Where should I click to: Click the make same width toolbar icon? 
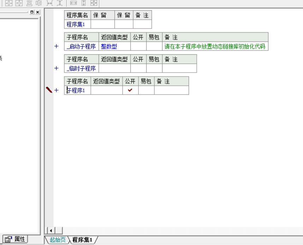tap(73, 3)
